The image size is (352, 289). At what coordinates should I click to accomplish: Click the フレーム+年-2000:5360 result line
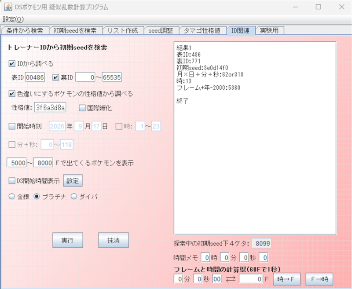pos(209,88)
